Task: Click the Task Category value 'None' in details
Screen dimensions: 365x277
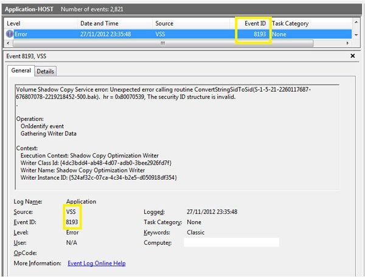Action: 194,222
